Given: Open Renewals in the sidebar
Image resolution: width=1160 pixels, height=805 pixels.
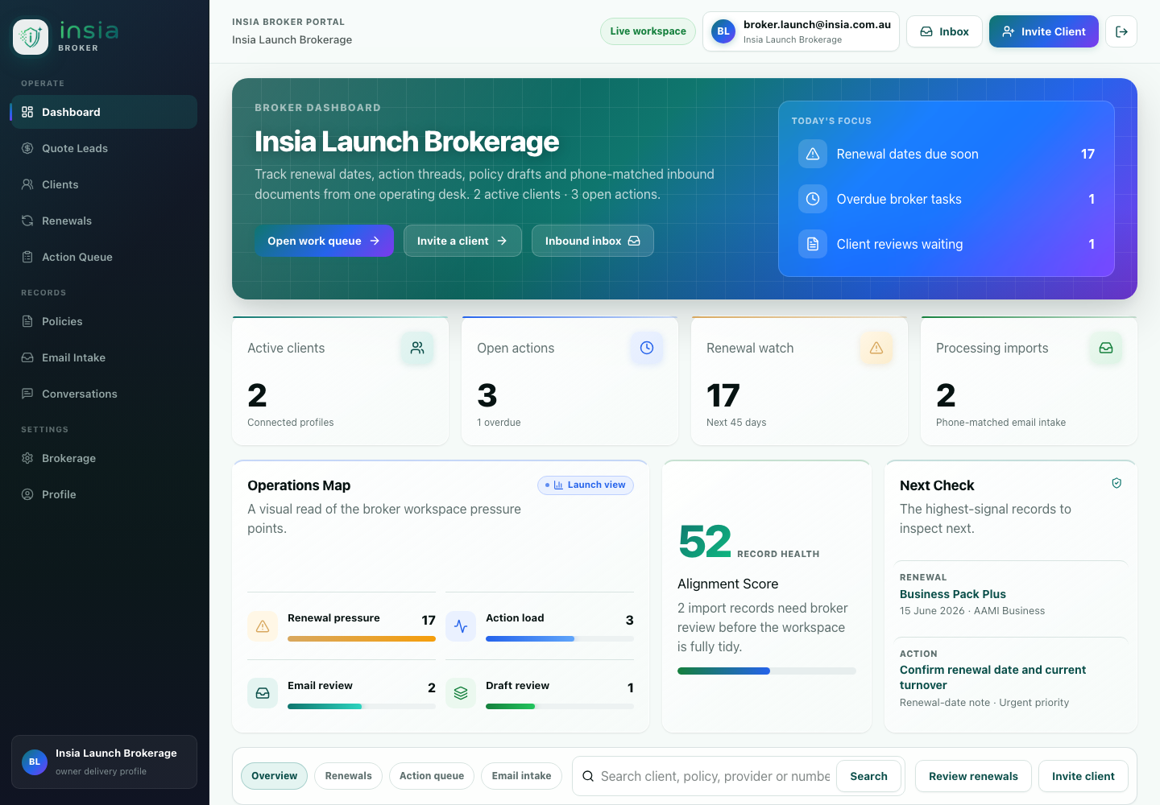Looking at the screenshot, I should pos(104,221).
